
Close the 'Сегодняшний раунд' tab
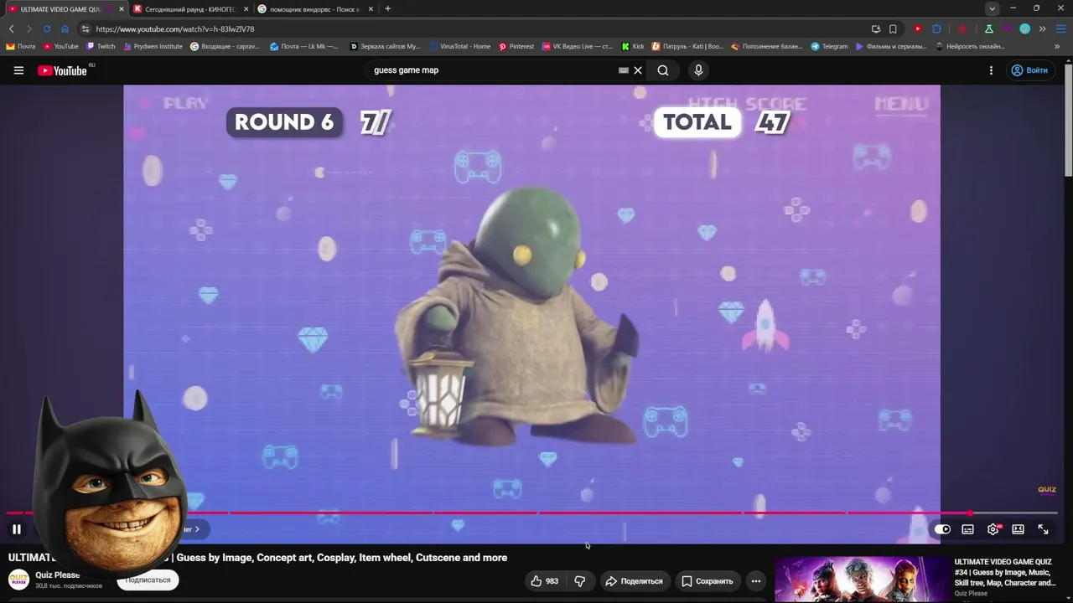point(246,9)
